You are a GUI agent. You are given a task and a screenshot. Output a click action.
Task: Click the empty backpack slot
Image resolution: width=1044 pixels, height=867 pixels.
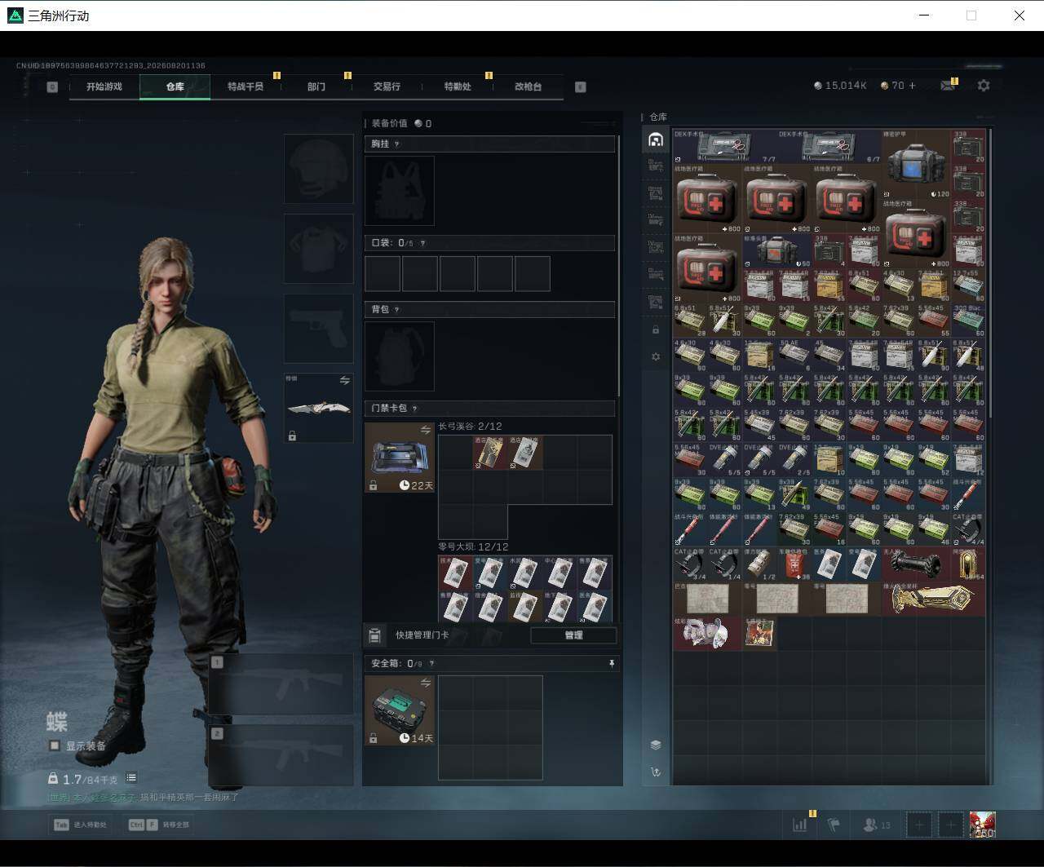click(x=400, y=356)
